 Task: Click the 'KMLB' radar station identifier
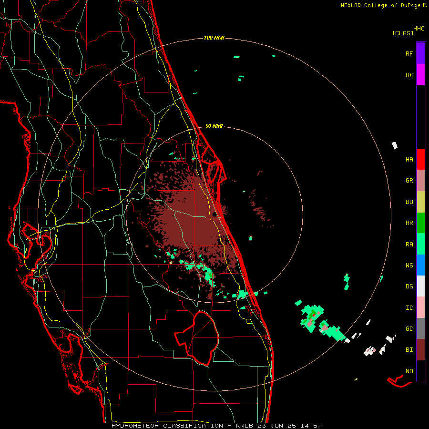click(245, 426)
